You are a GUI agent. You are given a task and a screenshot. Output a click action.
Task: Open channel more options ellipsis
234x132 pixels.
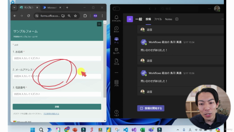pyautogui.click(x=223, y=19)
